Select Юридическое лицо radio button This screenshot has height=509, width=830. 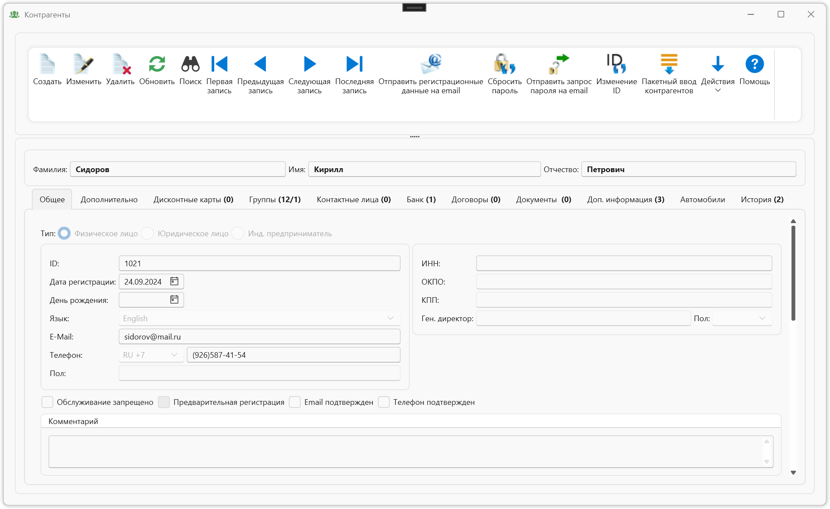click(x=147, y=233)
